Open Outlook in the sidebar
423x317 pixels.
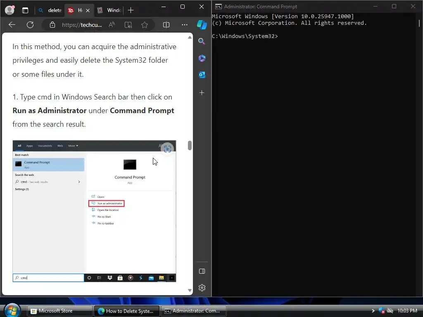[x=202, y=75]
